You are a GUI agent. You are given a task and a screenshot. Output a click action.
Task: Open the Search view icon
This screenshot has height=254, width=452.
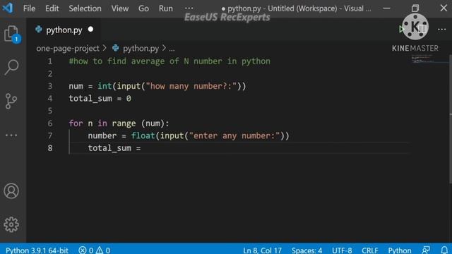click(x=11, y=68)
